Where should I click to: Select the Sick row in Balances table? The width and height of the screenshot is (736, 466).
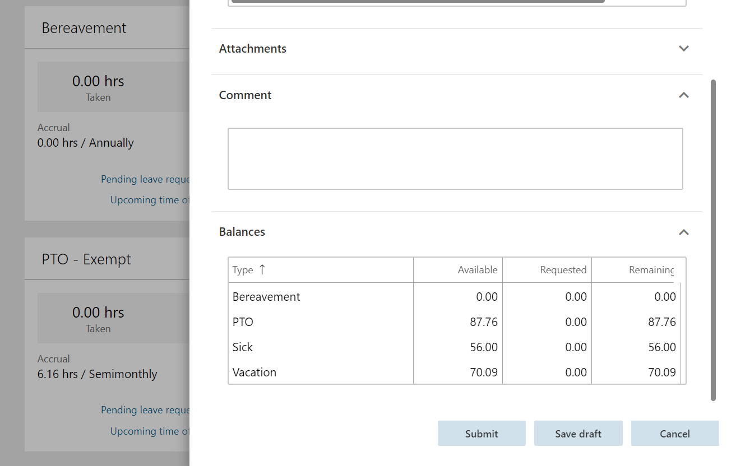pyautogui.click(x=243, y=347)
